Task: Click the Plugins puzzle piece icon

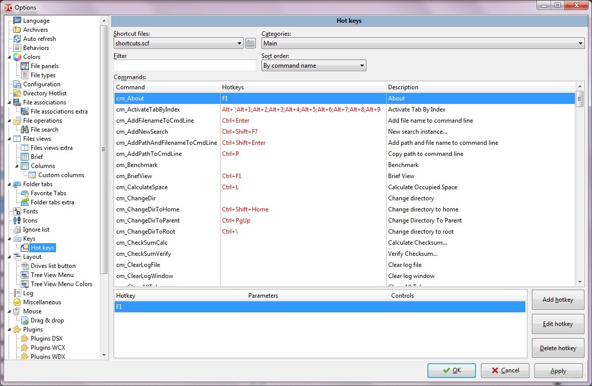Action: (x=17, y=329)
